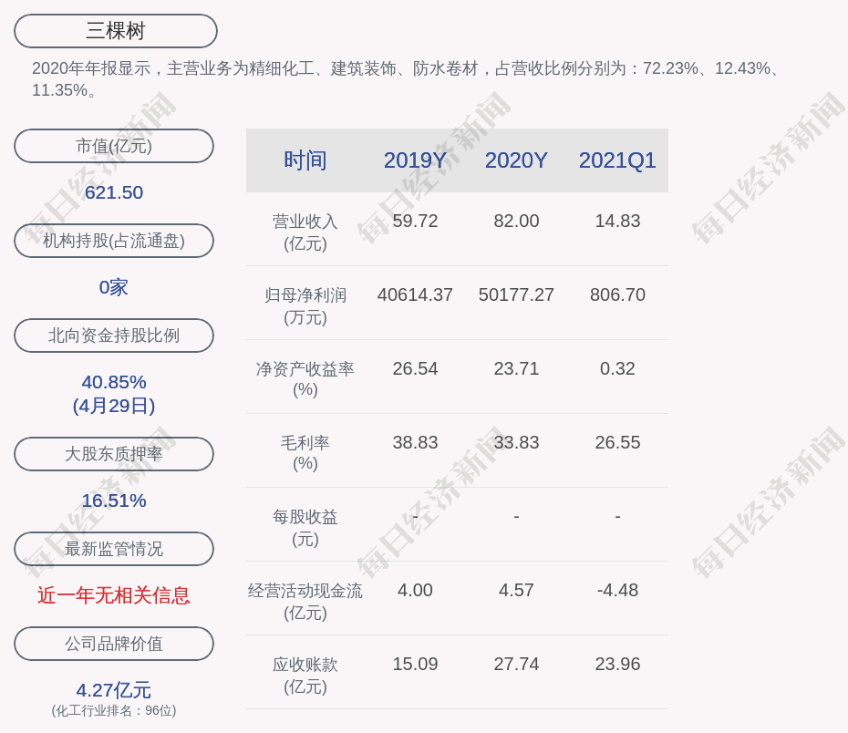Click the gross margin value 38.83
Screen dimensions: 848x733
415,443
